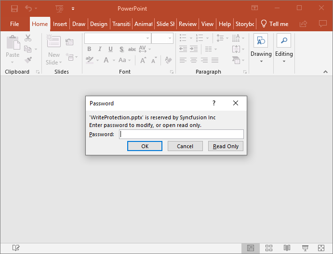Click the Read Only button

click(x=226, y=146)
